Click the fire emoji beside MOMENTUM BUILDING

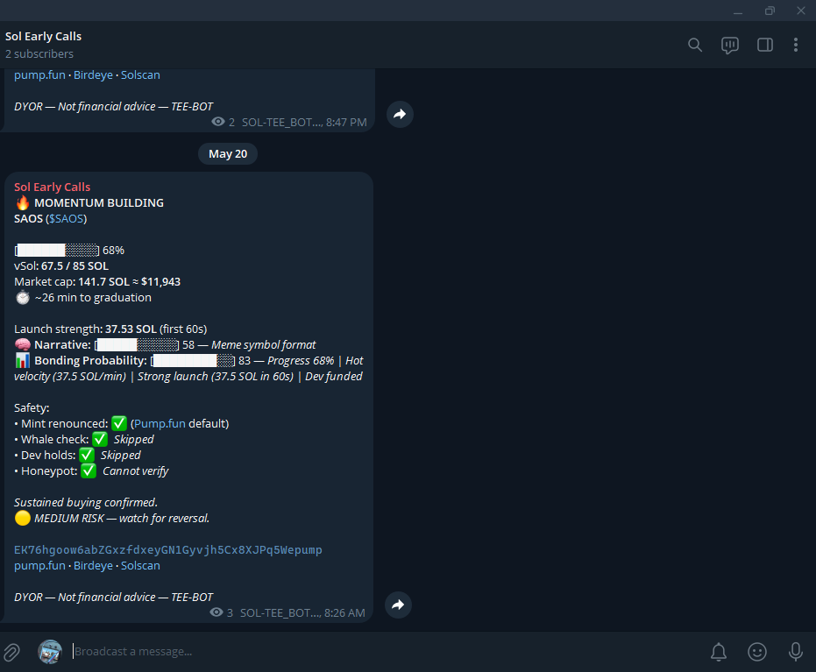(23, 203)
